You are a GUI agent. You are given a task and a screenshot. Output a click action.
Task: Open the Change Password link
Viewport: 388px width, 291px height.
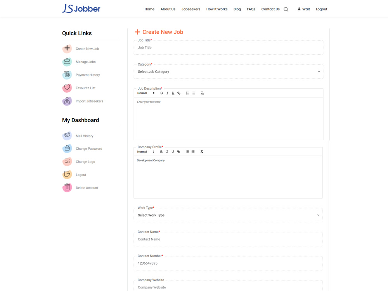tap(89, 149)
